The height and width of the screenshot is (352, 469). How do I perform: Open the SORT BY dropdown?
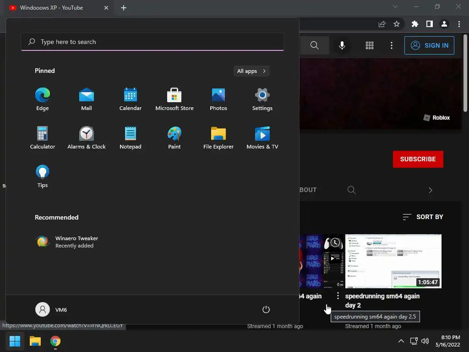423,217
